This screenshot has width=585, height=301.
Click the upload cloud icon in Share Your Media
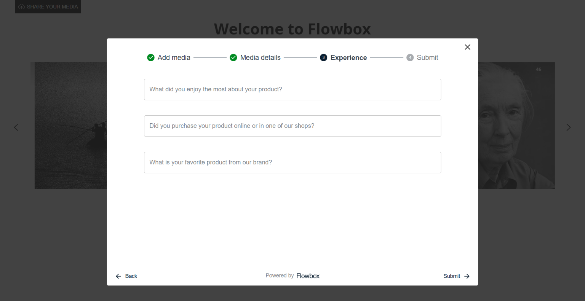[x=22, y=7]
